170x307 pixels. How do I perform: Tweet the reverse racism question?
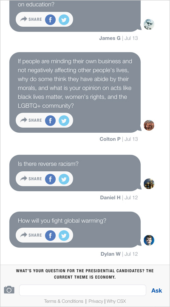click(64, 179)
